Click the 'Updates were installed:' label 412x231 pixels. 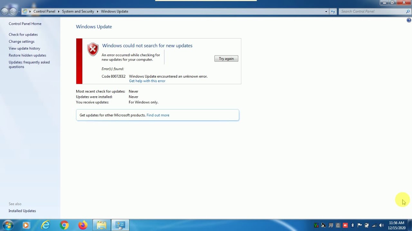click(x=94, y=97)
